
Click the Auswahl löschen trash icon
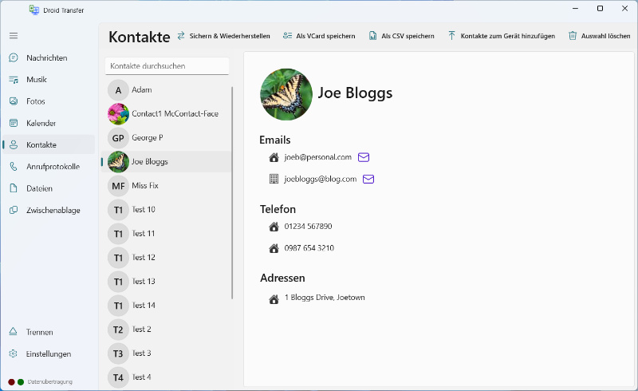573,36
